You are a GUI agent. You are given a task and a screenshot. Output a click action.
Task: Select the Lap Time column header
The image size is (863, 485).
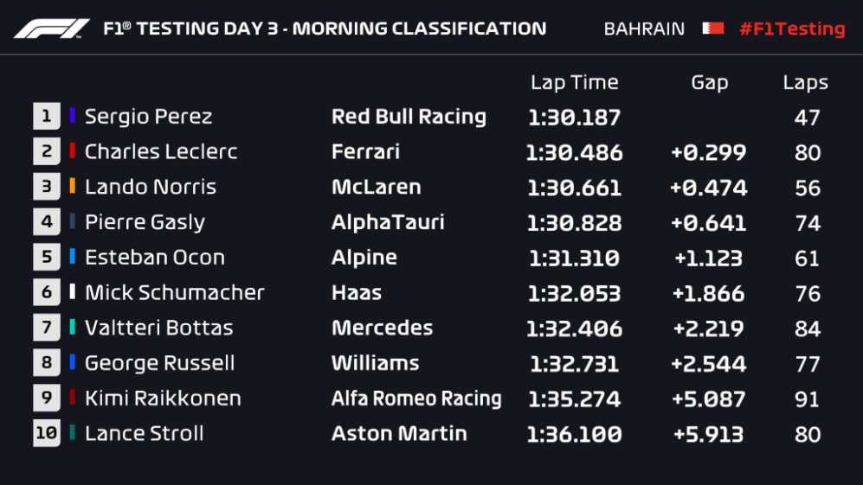tap(574, 82)
